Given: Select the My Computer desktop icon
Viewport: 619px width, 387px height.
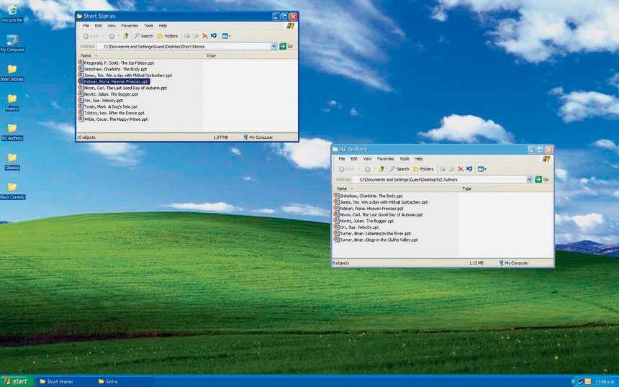Looking at the screenshot, I should click(x=12, y=43).
